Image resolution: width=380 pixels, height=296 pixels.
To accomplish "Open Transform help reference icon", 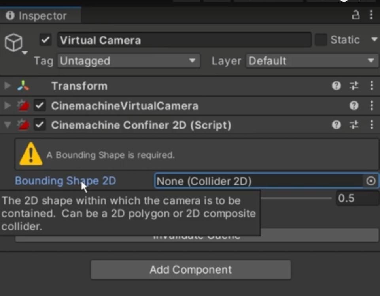I will (x=337, y=86).
